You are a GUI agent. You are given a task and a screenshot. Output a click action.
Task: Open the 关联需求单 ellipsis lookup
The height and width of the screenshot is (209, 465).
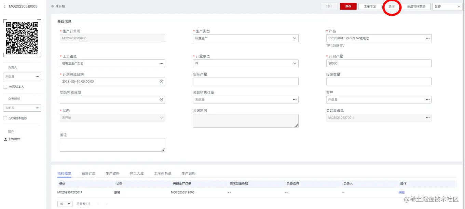click(x=427, y=118)
